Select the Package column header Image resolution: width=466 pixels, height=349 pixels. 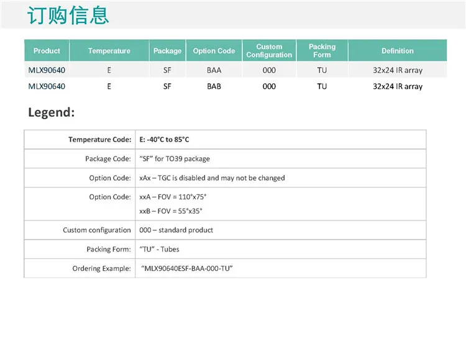click(x=167, y=51)
